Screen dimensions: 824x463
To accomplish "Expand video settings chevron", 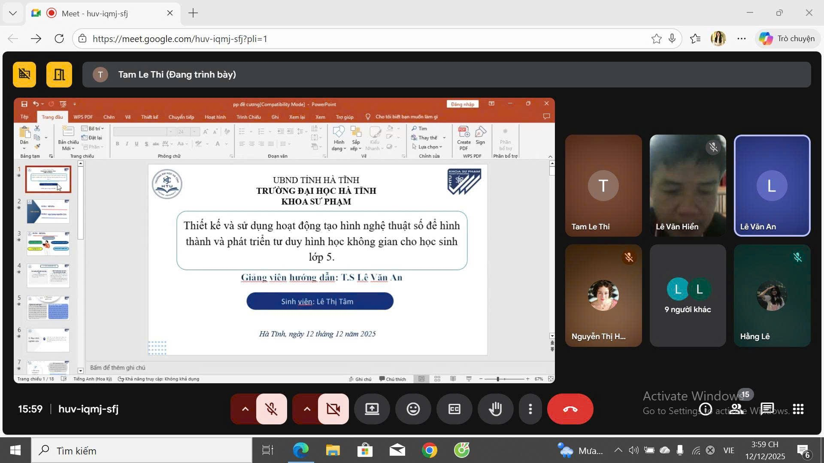I will coord(307,409).
